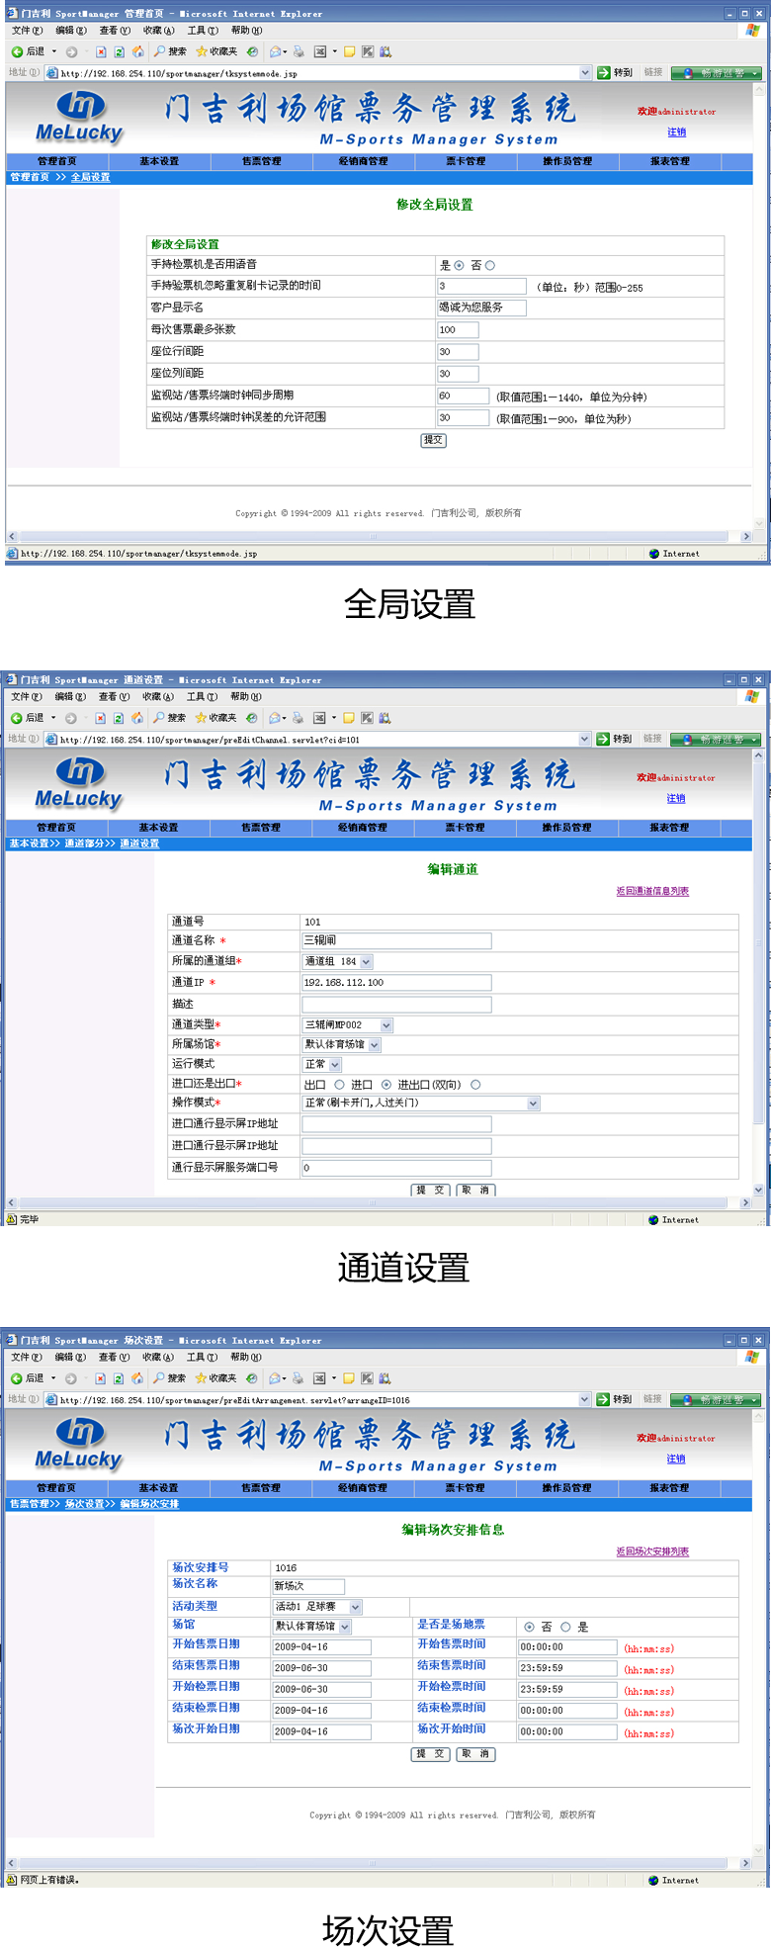
Task: Click 转到 green arrow in 管理首页 window address bar
Action: click(x=604, y=72)
